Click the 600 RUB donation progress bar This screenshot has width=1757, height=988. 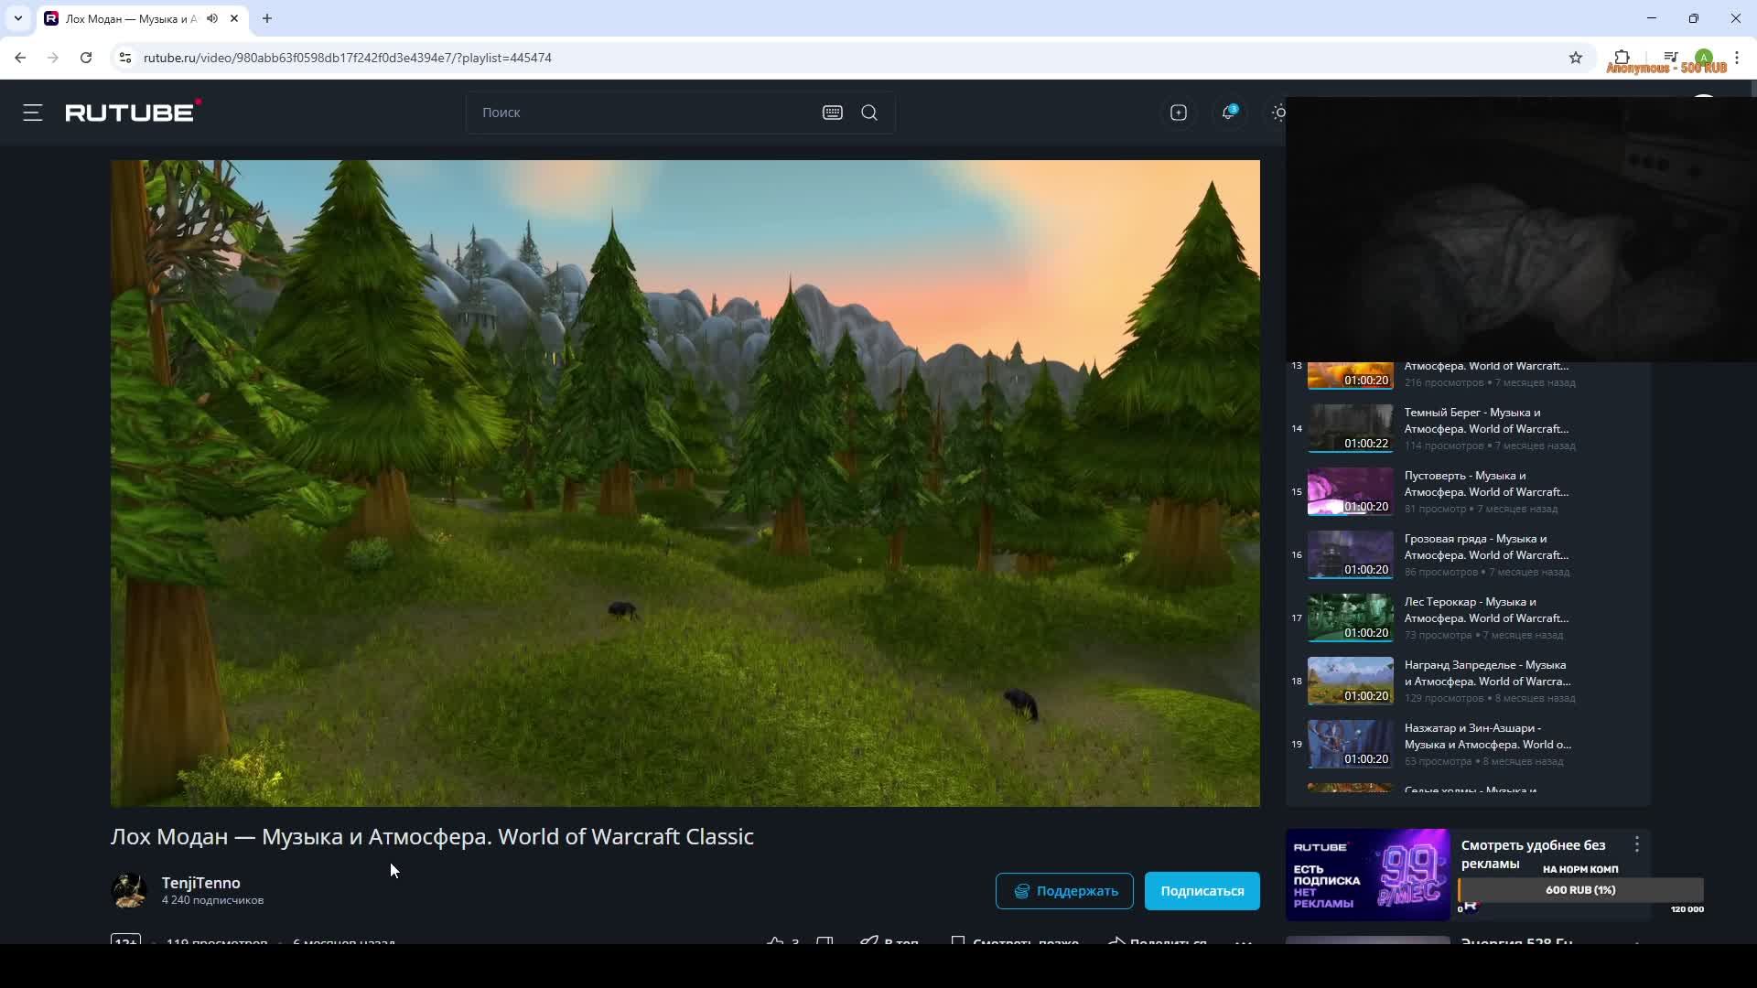1580,890
